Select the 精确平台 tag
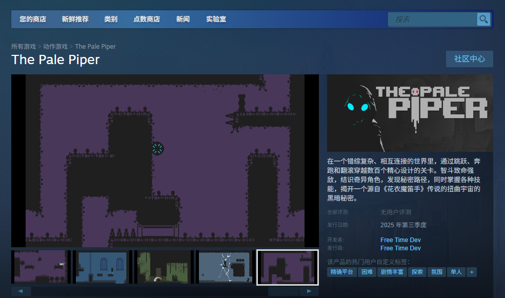Screen dimensions: 505x298 (x=342, y=272)
